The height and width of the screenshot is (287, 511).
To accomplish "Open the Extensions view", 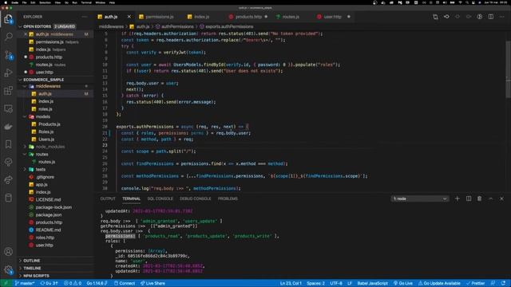I will 9,90.
